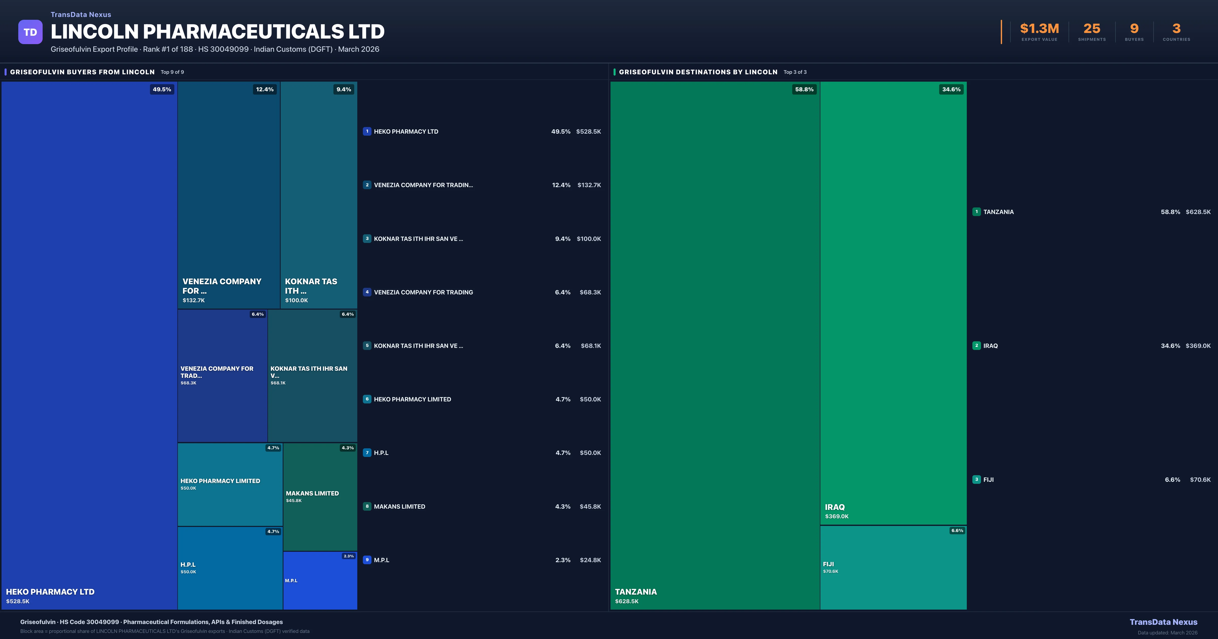
Task: Click rank 9 badge beside M.P.L
Action: 367,560
